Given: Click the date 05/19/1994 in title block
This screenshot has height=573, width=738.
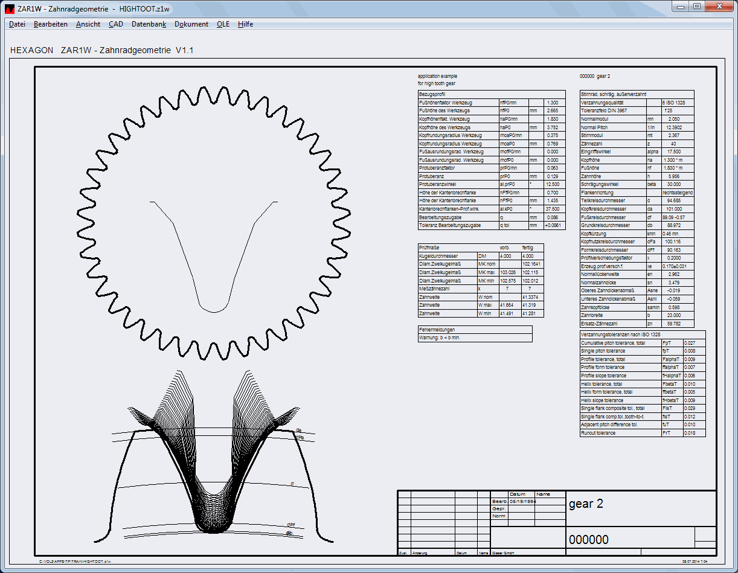Looking at the screenshot, I should tap(522, 501).
